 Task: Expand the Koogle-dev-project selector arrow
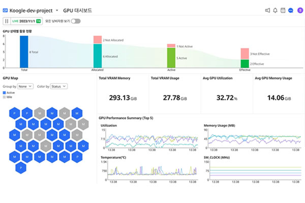click(x=57, y=10)
